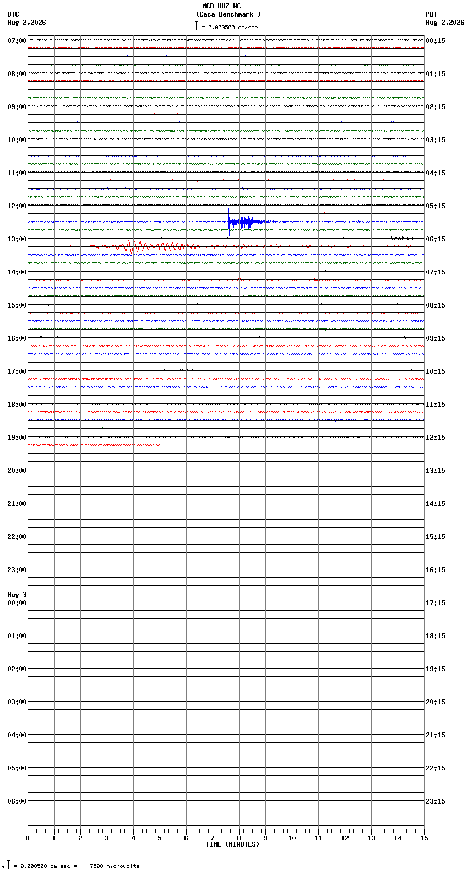Click the end of the red 19:15 trace
468x873 pixels.
click(159, 445)
